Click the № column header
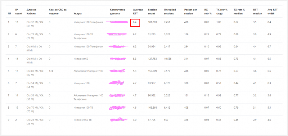 tap(9, 14)
